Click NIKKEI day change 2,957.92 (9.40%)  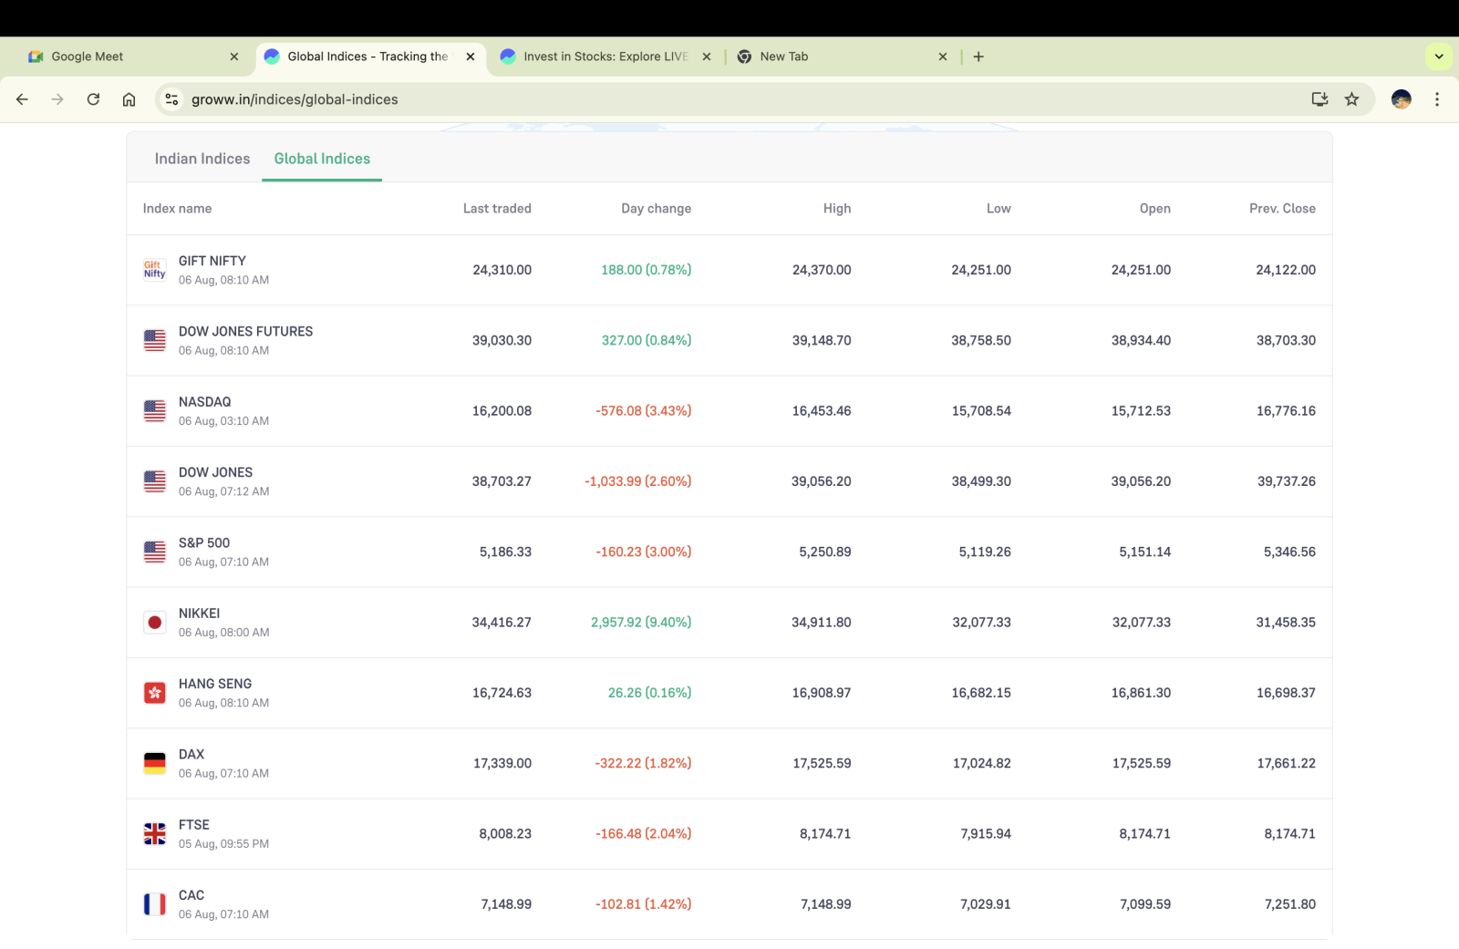coord(641,623)
